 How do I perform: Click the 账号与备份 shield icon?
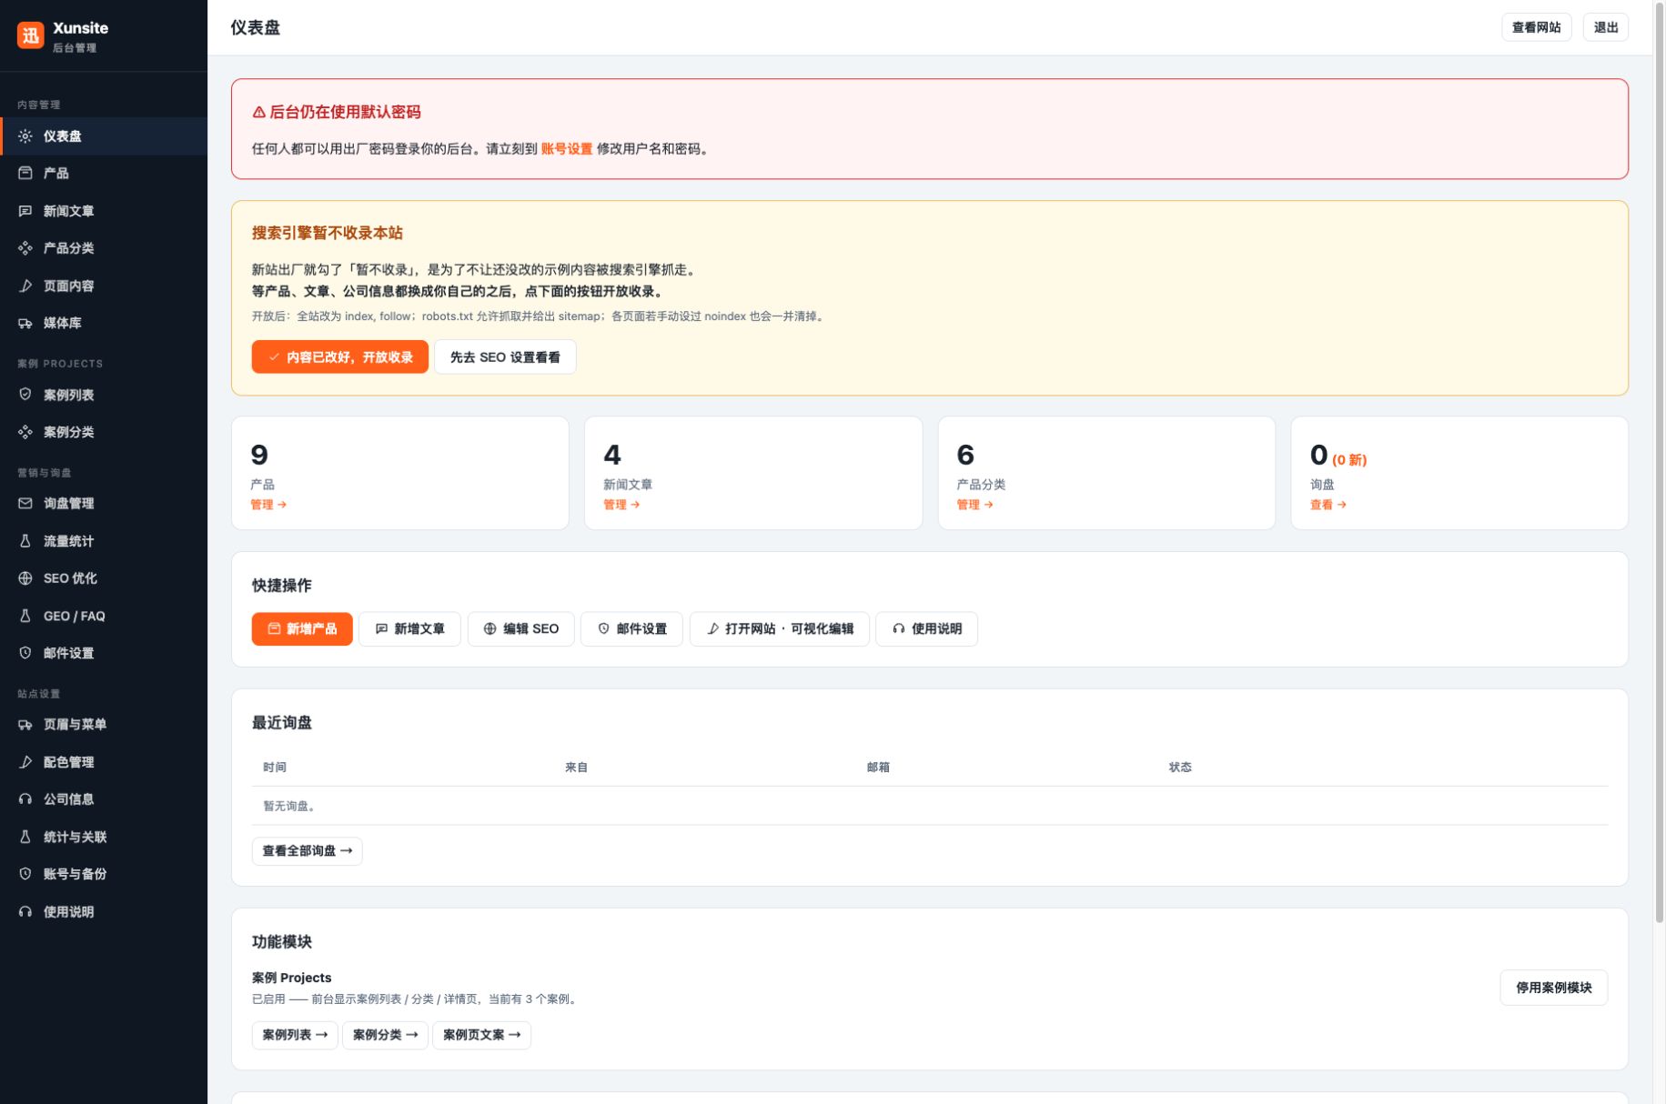25,874
